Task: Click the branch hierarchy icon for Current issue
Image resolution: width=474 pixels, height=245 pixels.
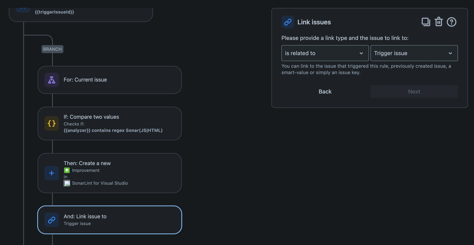Action: tap(52, 80)
